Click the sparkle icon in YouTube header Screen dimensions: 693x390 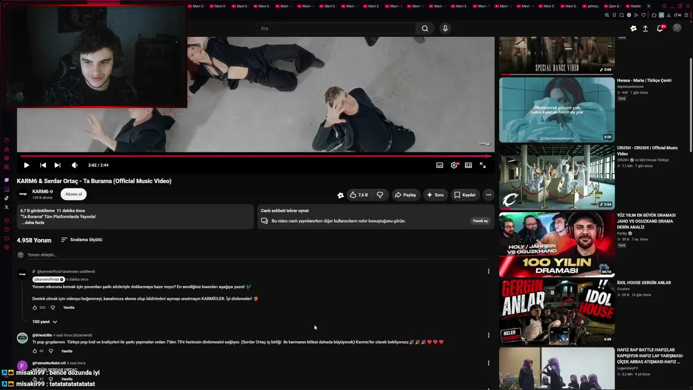coord(633,29)
